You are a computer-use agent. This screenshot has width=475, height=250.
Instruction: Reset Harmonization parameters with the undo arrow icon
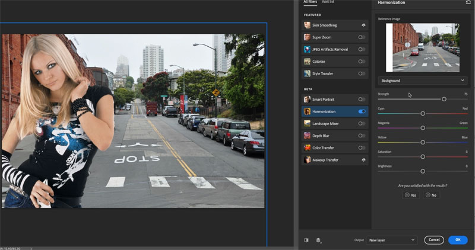(x=468, y=2)
